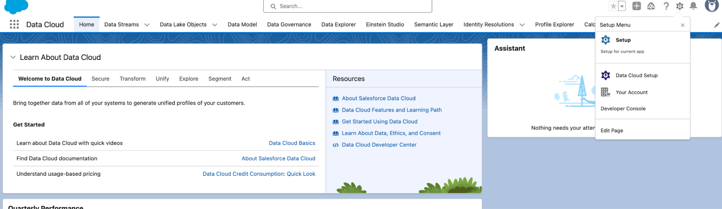The image size is (722, 209).
Task: Open the user profile avatar
Action: coord(712,6)
